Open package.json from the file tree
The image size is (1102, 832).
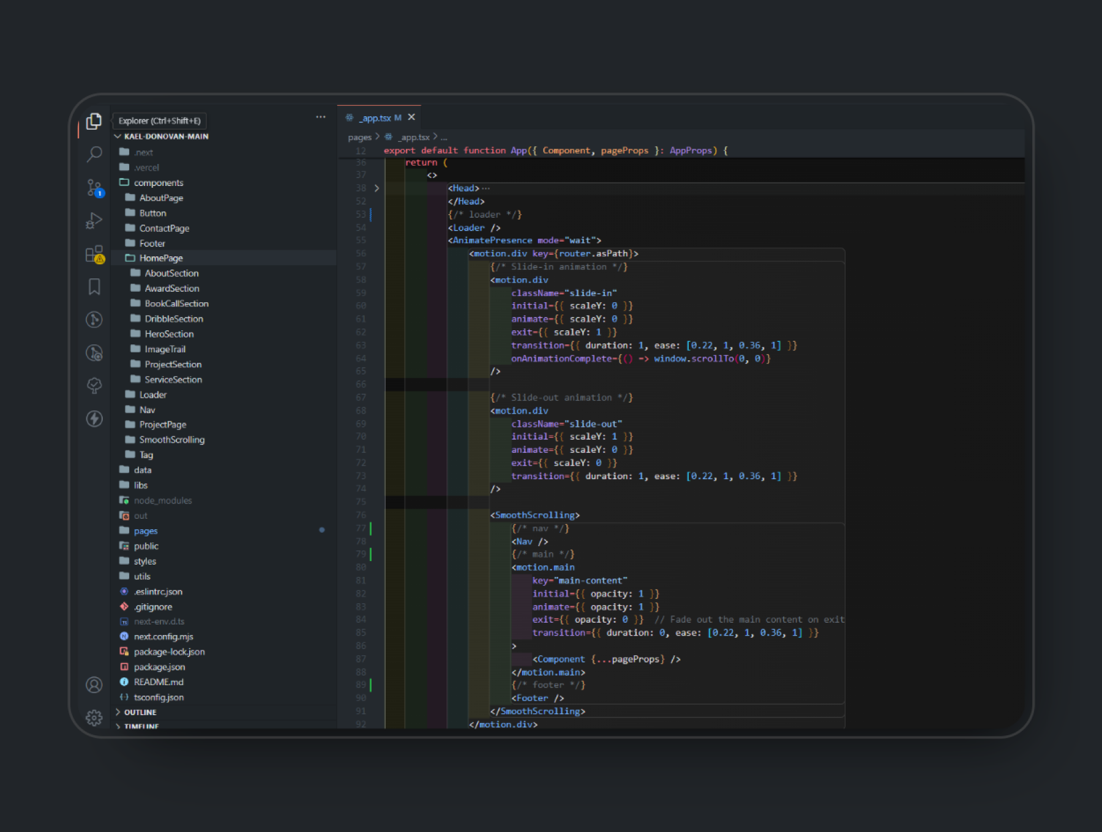[159, 667]
